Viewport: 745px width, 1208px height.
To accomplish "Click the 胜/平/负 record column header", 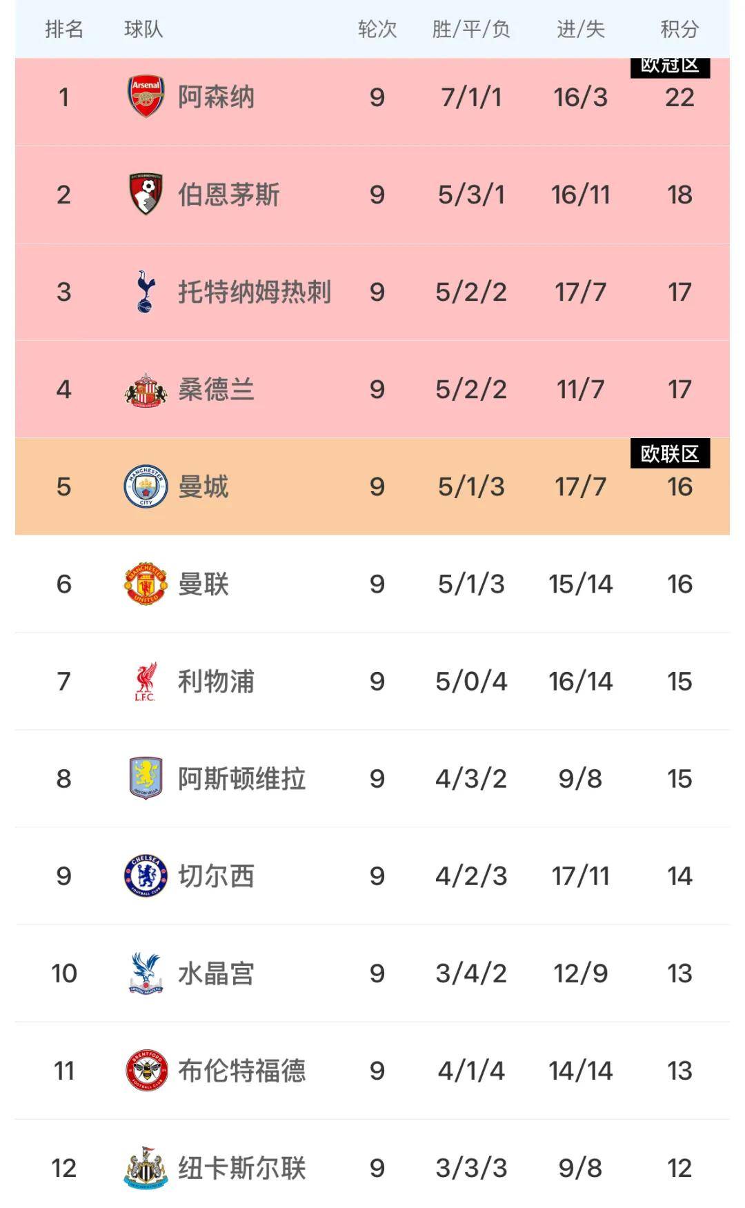I will [x=471, y=29].
